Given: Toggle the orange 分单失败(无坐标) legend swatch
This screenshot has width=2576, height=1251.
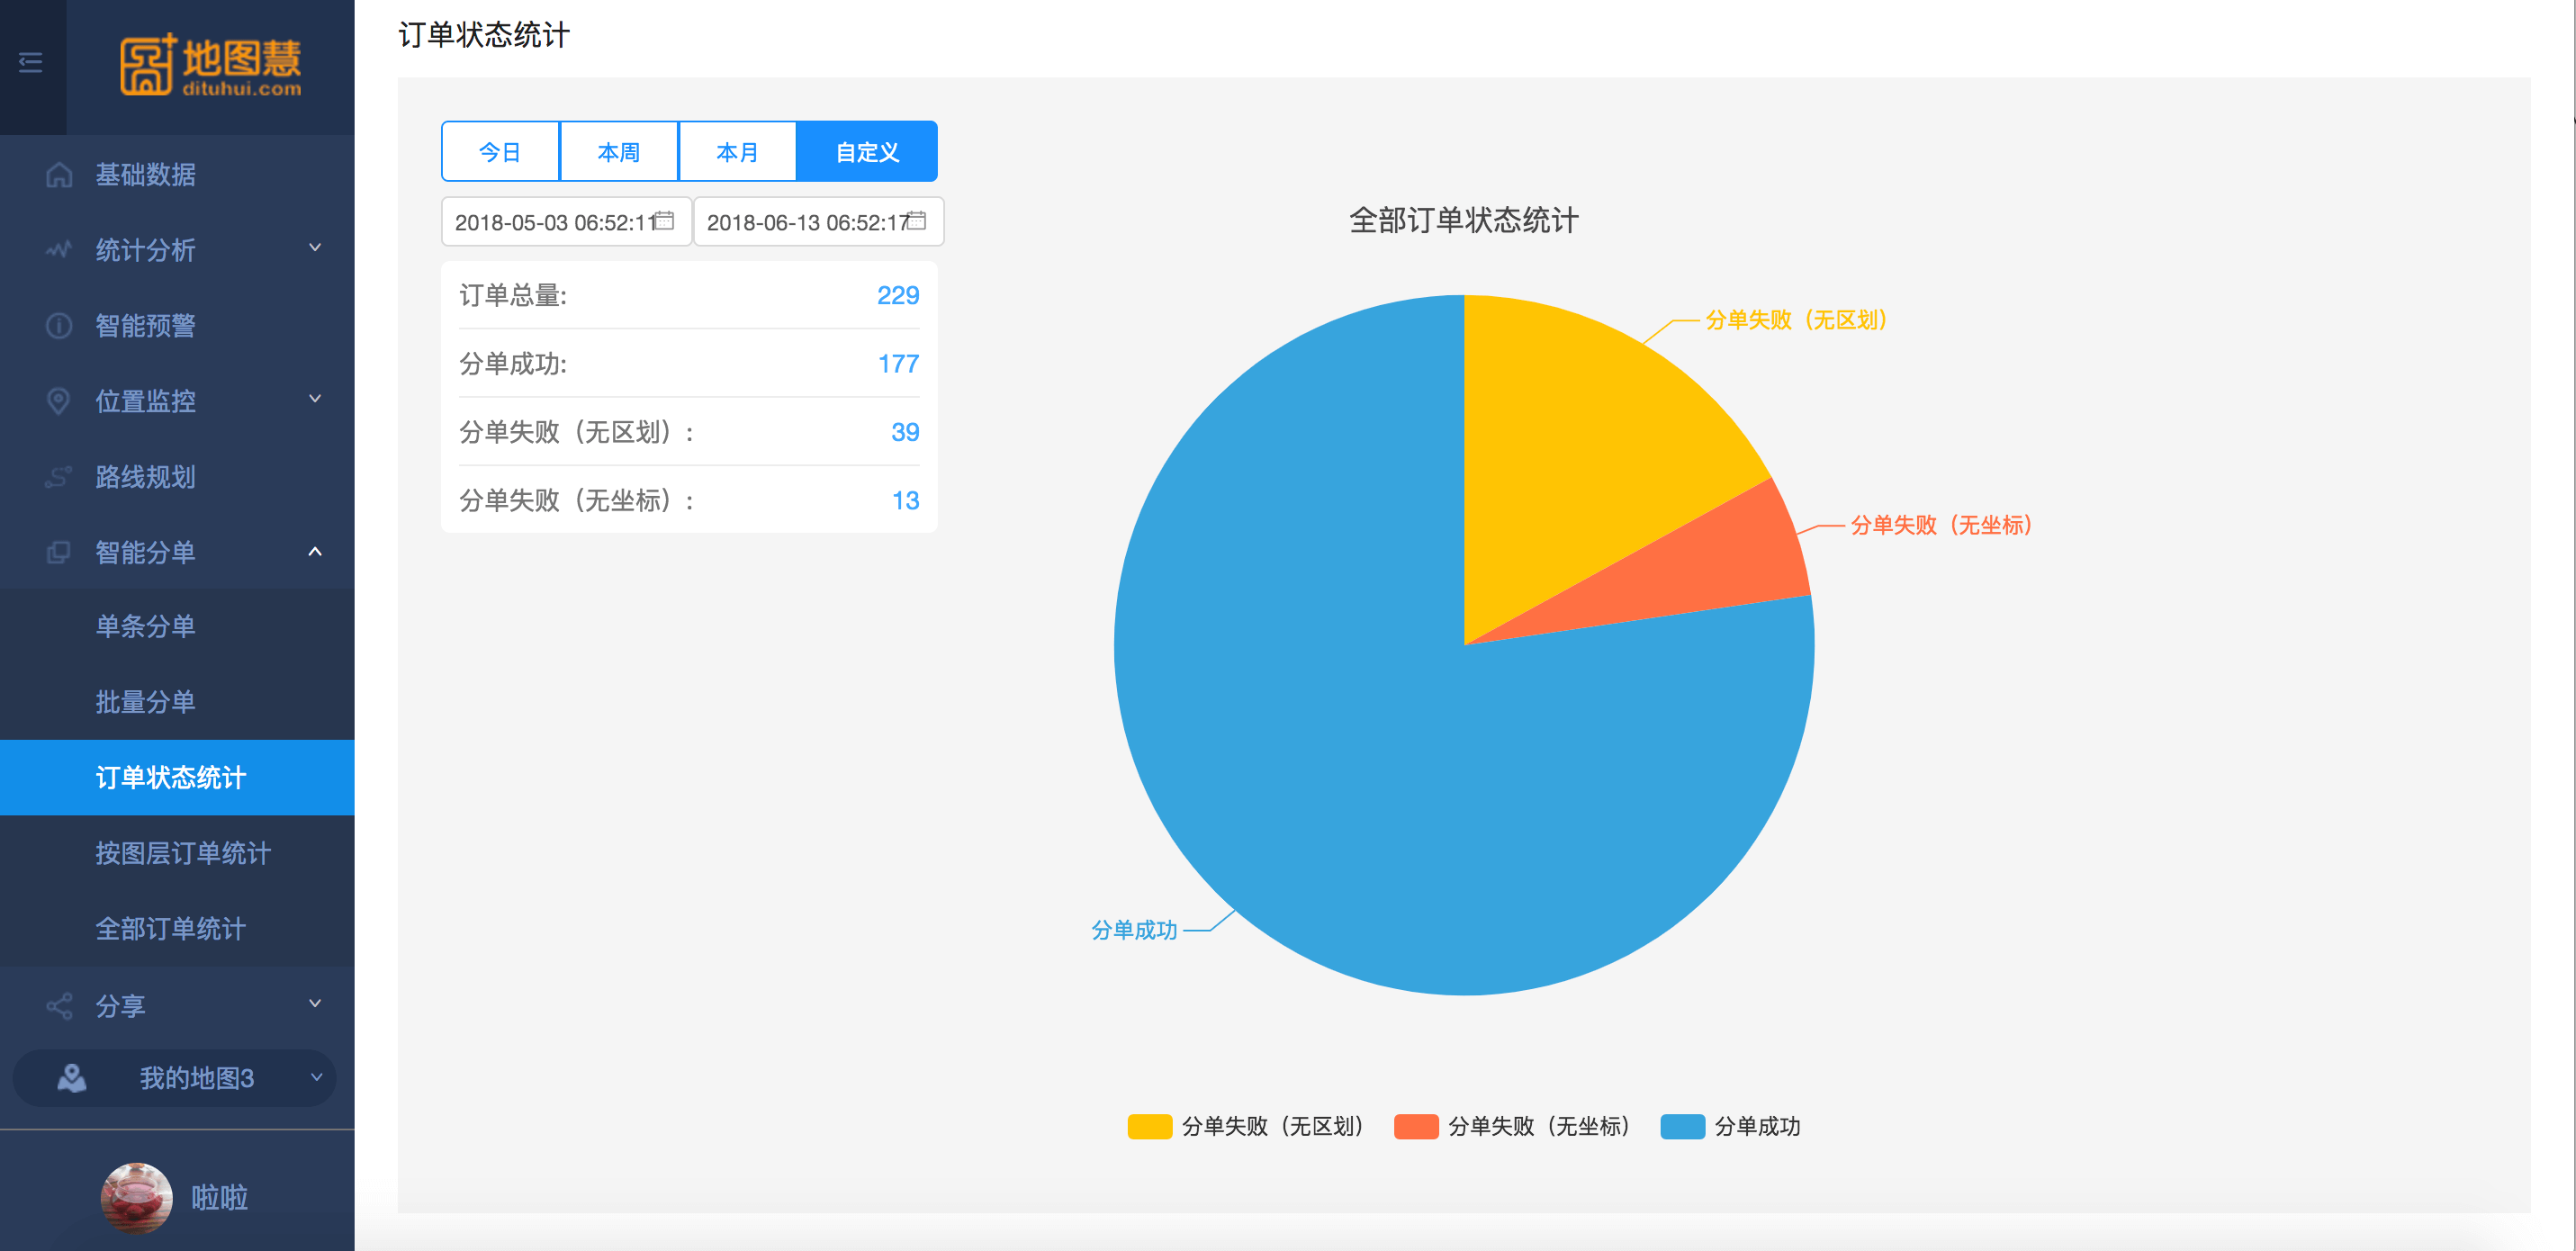Looking at the screenshot, I should [1416, 1127].
